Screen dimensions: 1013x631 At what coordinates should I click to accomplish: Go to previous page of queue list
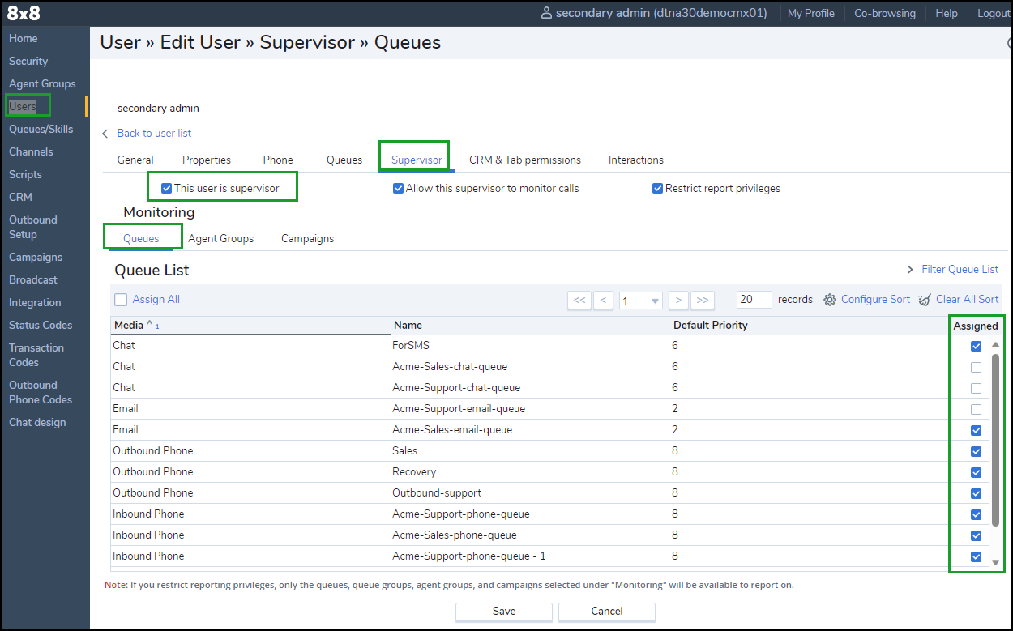[x=603, y=300]
